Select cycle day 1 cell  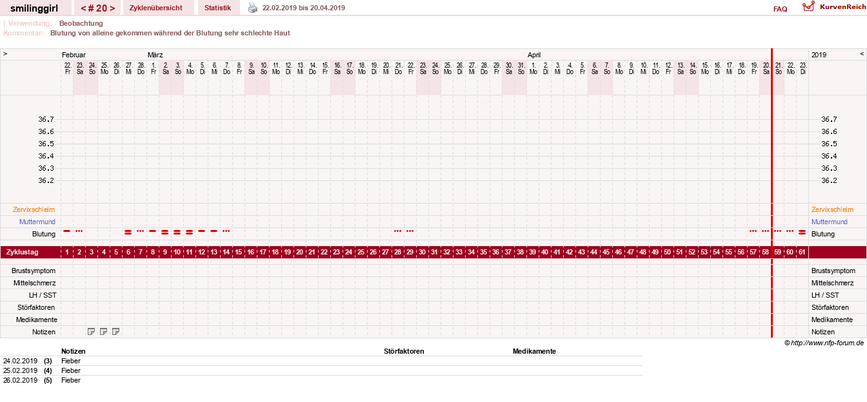pos(67,252)
